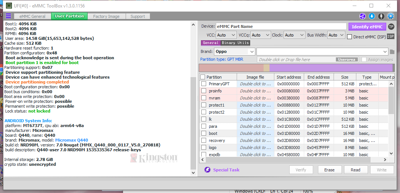Click the purple segment of partition map bar
400x193 pixels.
(x=331, y=68)
